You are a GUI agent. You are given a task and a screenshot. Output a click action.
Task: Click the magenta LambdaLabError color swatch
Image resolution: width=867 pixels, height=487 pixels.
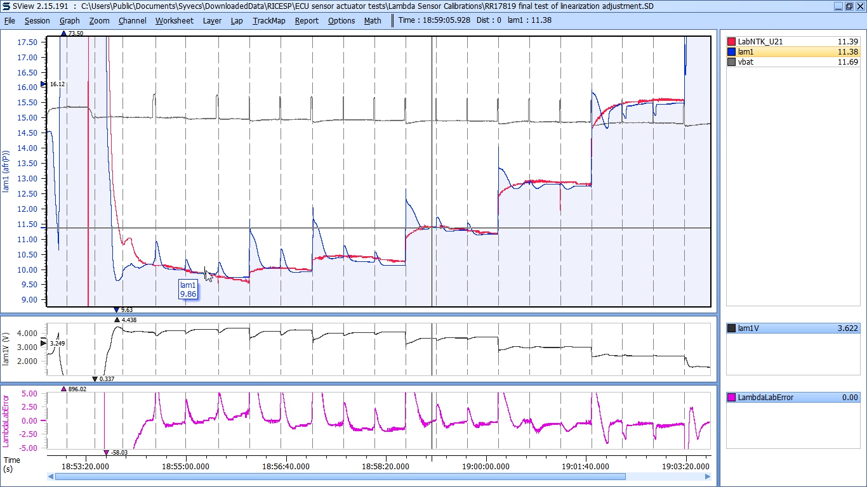pos(731,398)
